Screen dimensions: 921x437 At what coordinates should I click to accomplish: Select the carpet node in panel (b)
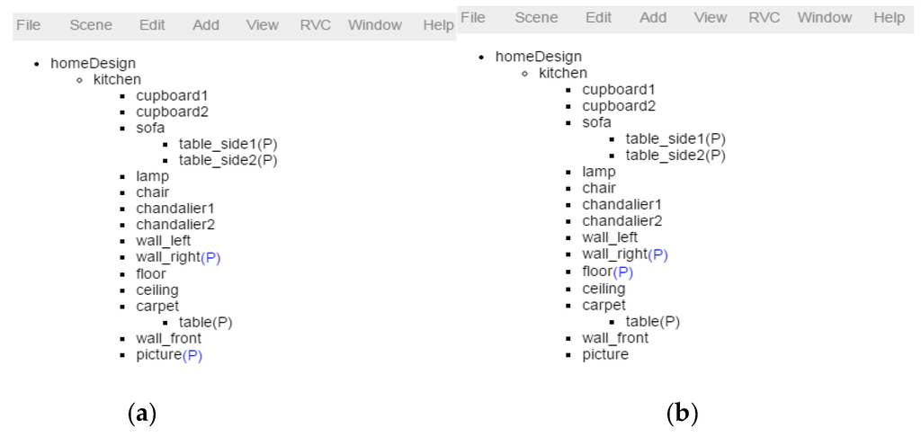point(604,305)
